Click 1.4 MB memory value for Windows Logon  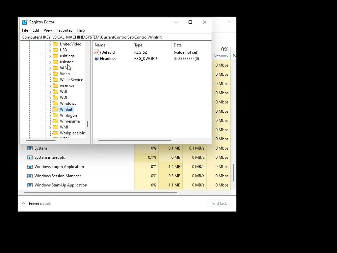[174, 167]
